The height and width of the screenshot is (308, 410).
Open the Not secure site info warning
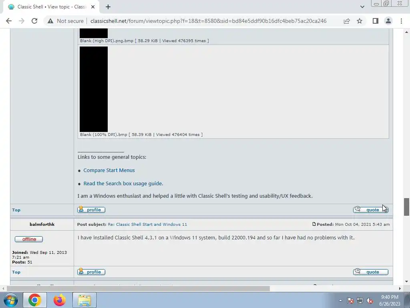click(65, 21)
